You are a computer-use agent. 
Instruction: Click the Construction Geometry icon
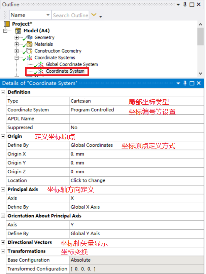click(30, 51)
